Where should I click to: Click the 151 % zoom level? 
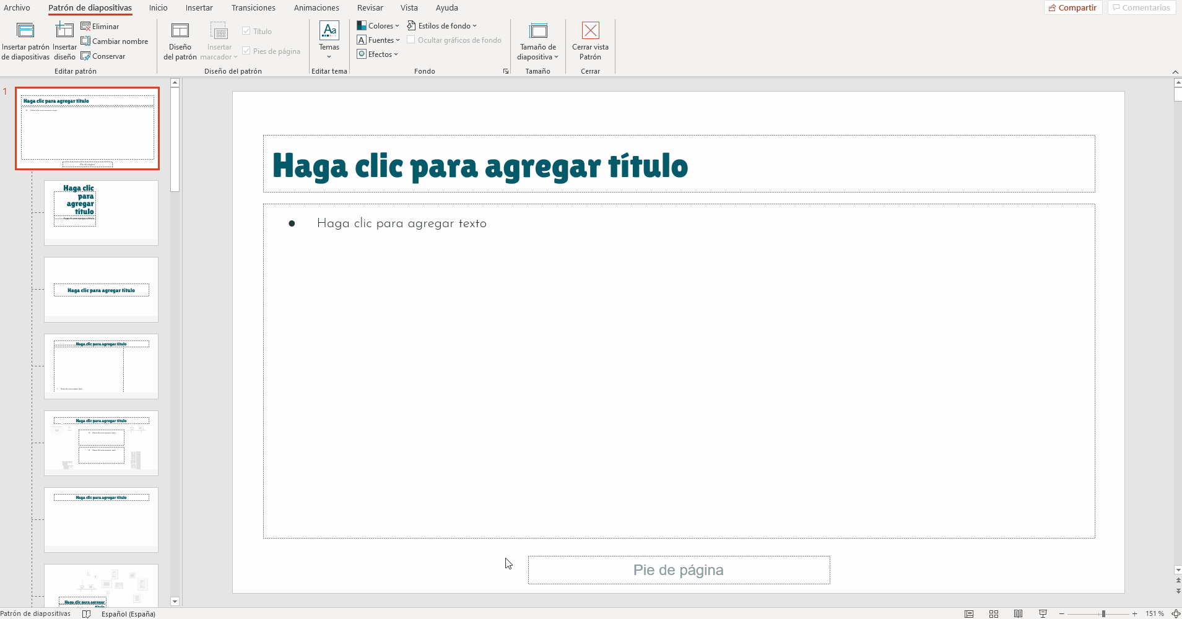pyautogui.click(x=1155, y=613)
